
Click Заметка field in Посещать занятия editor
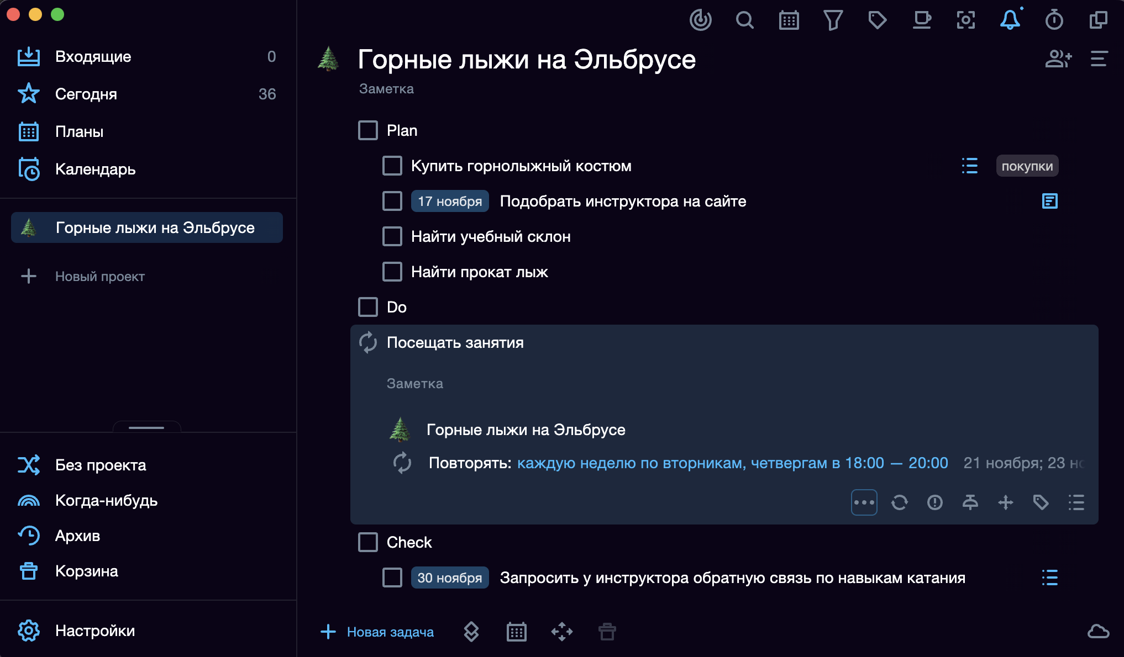coord(415,383)
